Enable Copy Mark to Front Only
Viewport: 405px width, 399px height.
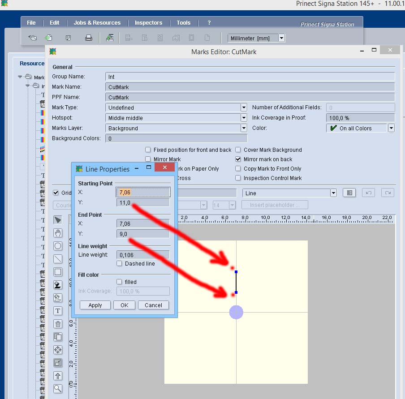tap(238, 169)
